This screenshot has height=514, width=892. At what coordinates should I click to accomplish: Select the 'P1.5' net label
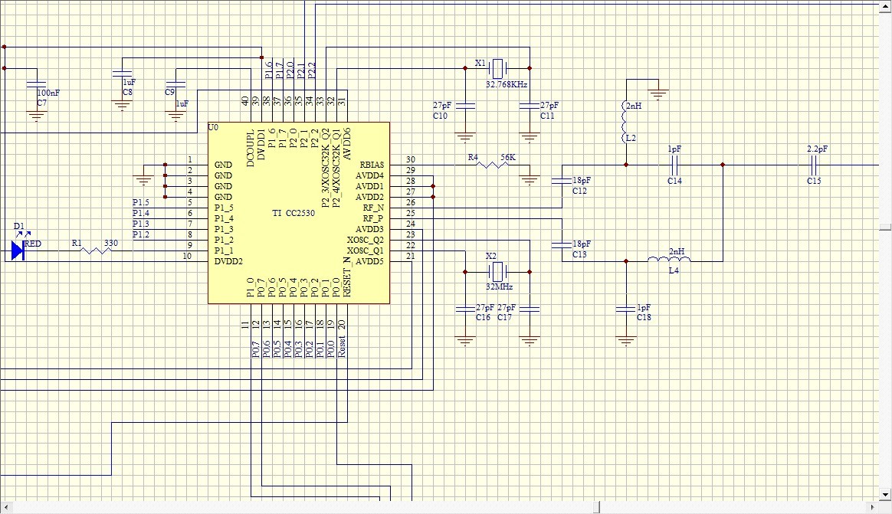click(141, 202)
